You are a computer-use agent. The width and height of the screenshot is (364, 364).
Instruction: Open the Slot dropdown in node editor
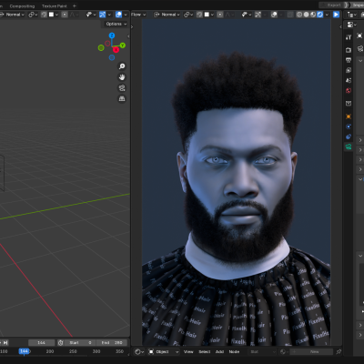point(263,352)
